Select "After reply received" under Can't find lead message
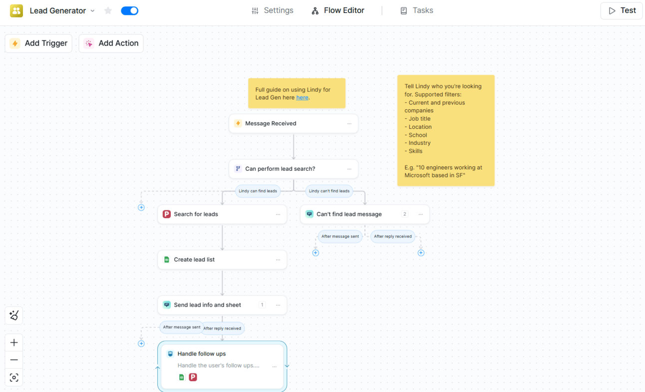The height and width of the screenshot is (392, 645). tap(393, 236)
